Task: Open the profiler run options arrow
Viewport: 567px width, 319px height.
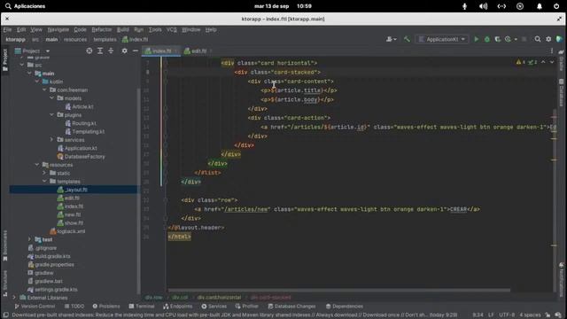Action: [x=516, y=39]
